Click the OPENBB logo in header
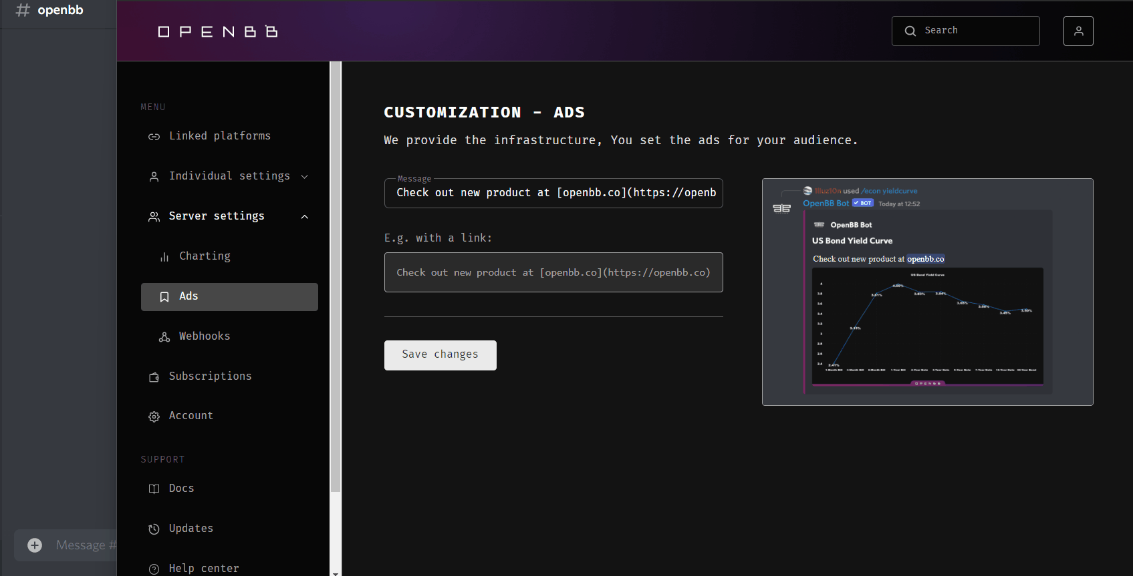This screenshot has width=1133, height=576. click(x=217, y=31)
